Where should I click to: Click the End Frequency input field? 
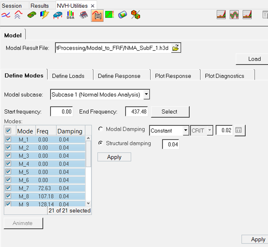pos(137,111)
